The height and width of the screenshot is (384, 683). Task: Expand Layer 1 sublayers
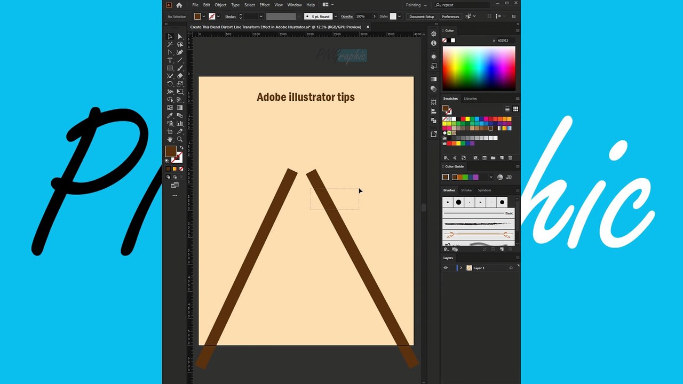coord(461,268)
